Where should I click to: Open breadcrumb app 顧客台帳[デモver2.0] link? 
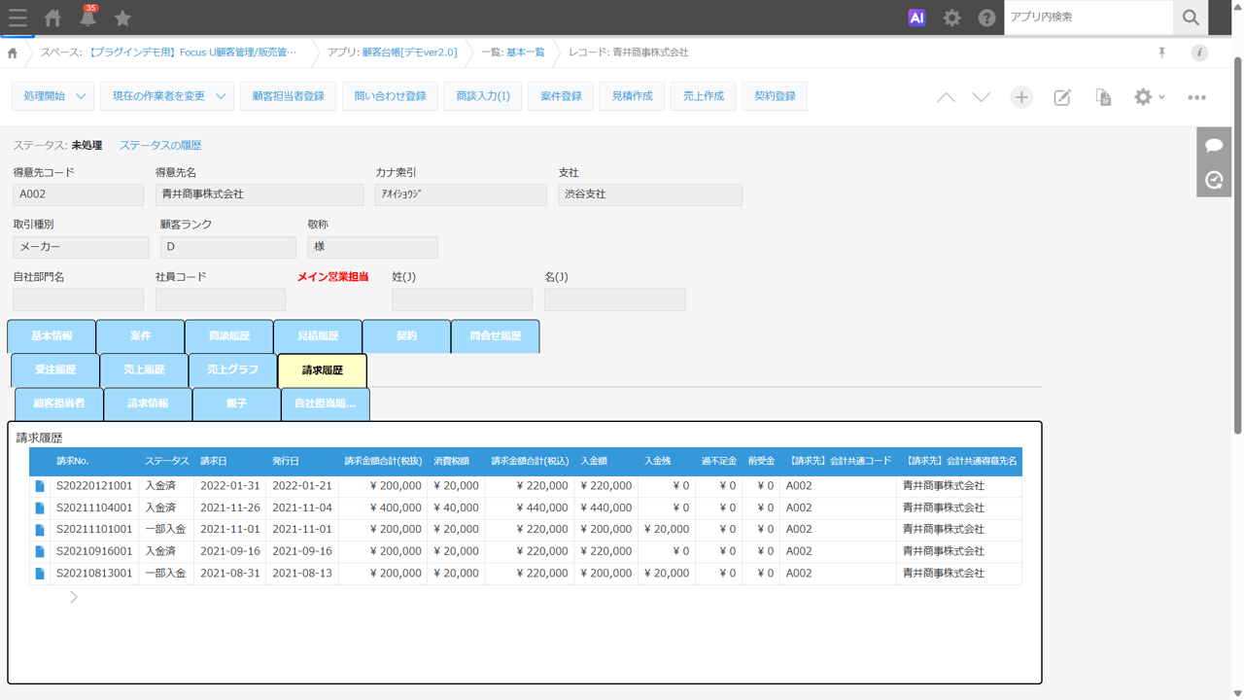(409, 52)
